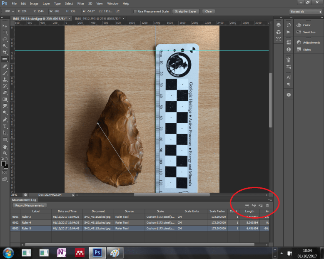
Task: Delete selected measurement using trash icon
Action: pyautogui.click(x=267, y=205)
